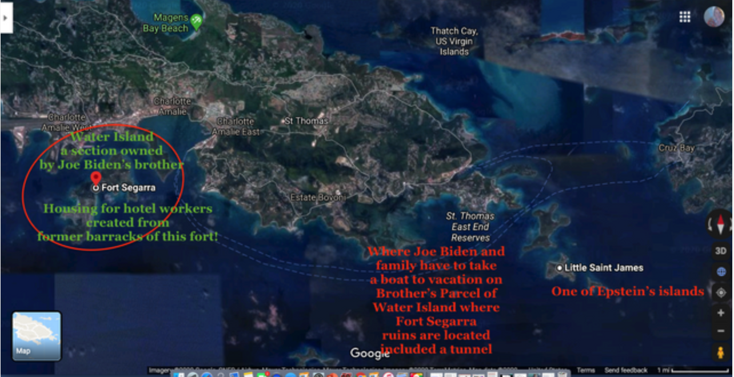Switch layers using the Map thumbnail
Image resolution: width=734 pixels, height=377 pixels.
click(37, 336)
